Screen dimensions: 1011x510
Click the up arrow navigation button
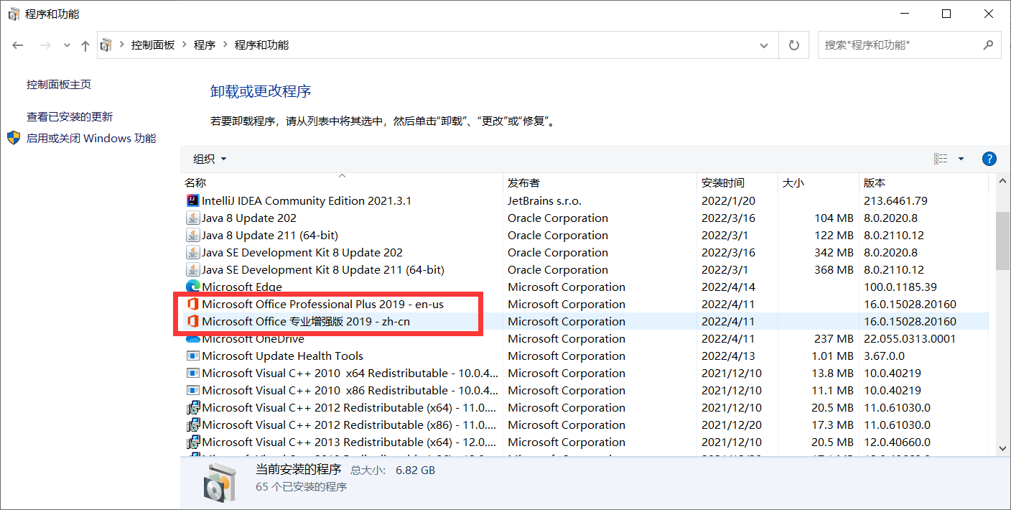pos(85,45)
